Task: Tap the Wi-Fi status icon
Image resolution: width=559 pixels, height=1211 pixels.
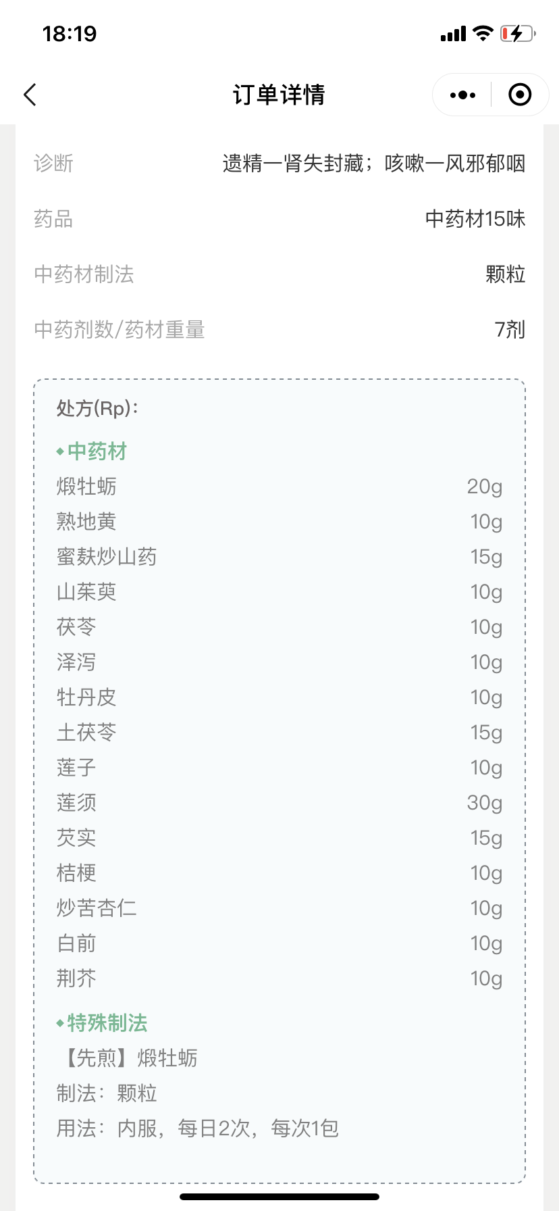Action: 483,33
